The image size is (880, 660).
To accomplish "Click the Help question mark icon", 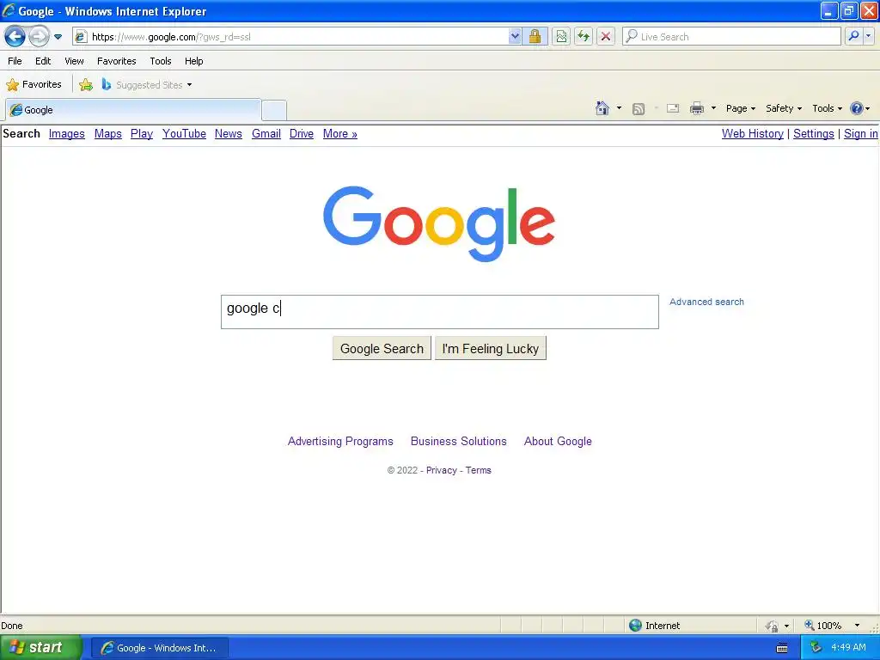I will [857, 108].
